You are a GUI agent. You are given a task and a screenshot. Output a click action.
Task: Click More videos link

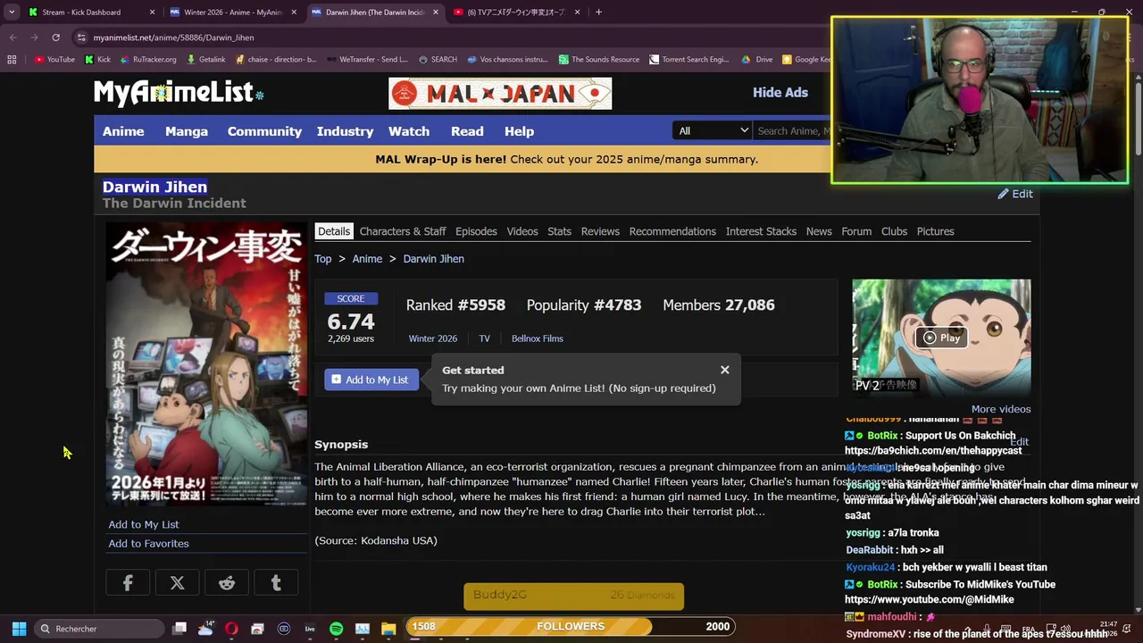1001,409
